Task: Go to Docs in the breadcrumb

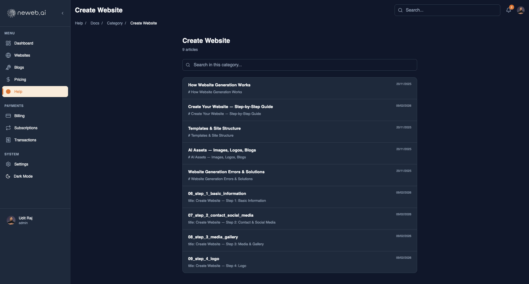Action: coord(95,23)
